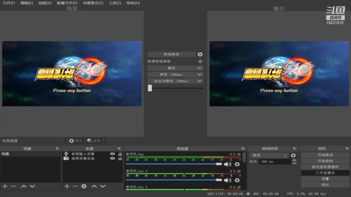Click 启动虚拟摄像机 virtual camera button

click(x=325, y=167)
